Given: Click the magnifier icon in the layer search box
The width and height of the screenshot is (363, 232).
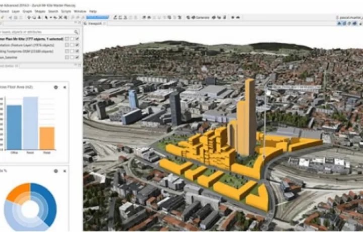Looking at the screenshot, I should 76,32.
